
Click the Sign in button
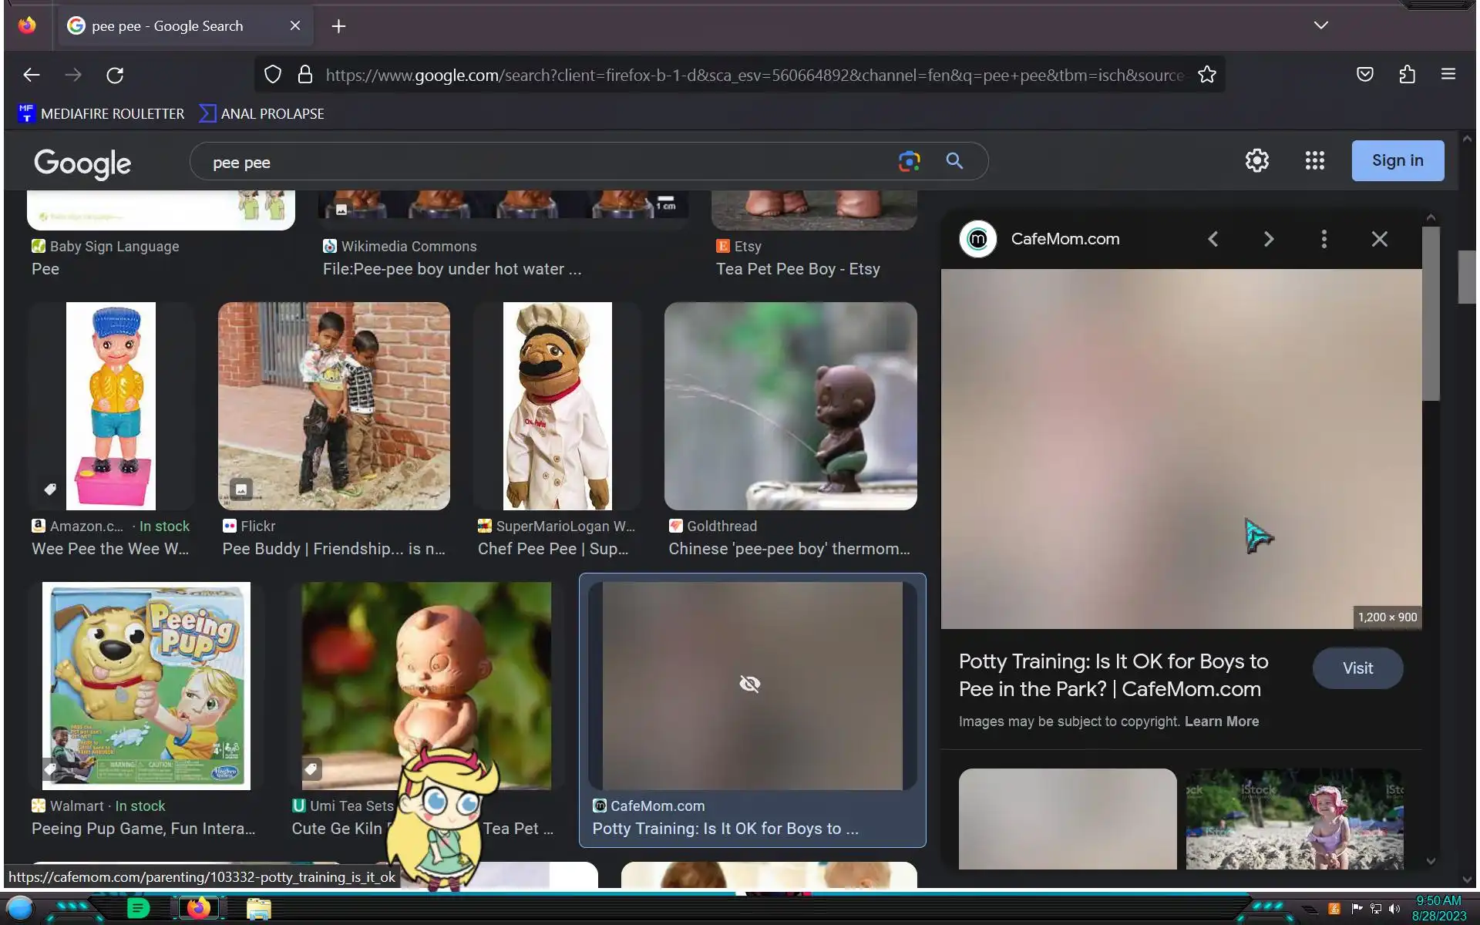[x=1397, y=160]
